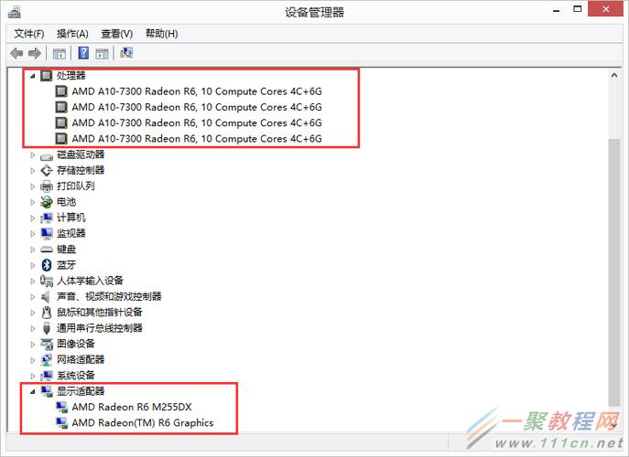This screenshot has width=629, height=457.
Task: Click the 电池 battery icon
Action: pos(47,202)
